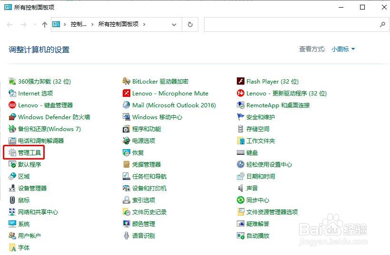Click the 管理工具 gear icon
The image size is (390, 255).
12,152
